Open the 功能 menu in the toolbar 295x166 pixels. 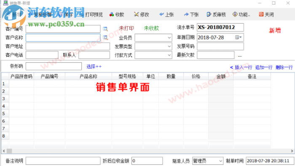click(241, 14)
